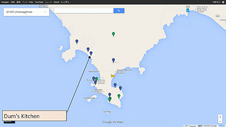Click the blue pin highlighted with white circle
Screen dimensions: 226x127
click(91, 54)
